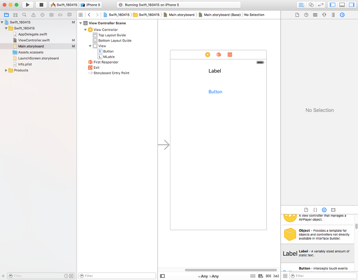Open the Test navigator icon
Screen dimensions: 358x280
(x=42, y=15)
